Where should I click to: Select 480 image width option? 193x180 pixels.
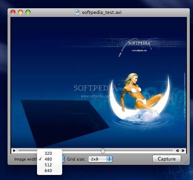coord(50,159)
